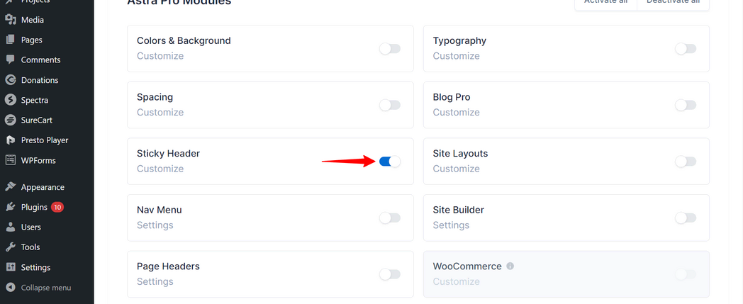Click the Spectra logo icon

(x=10, y=100)
